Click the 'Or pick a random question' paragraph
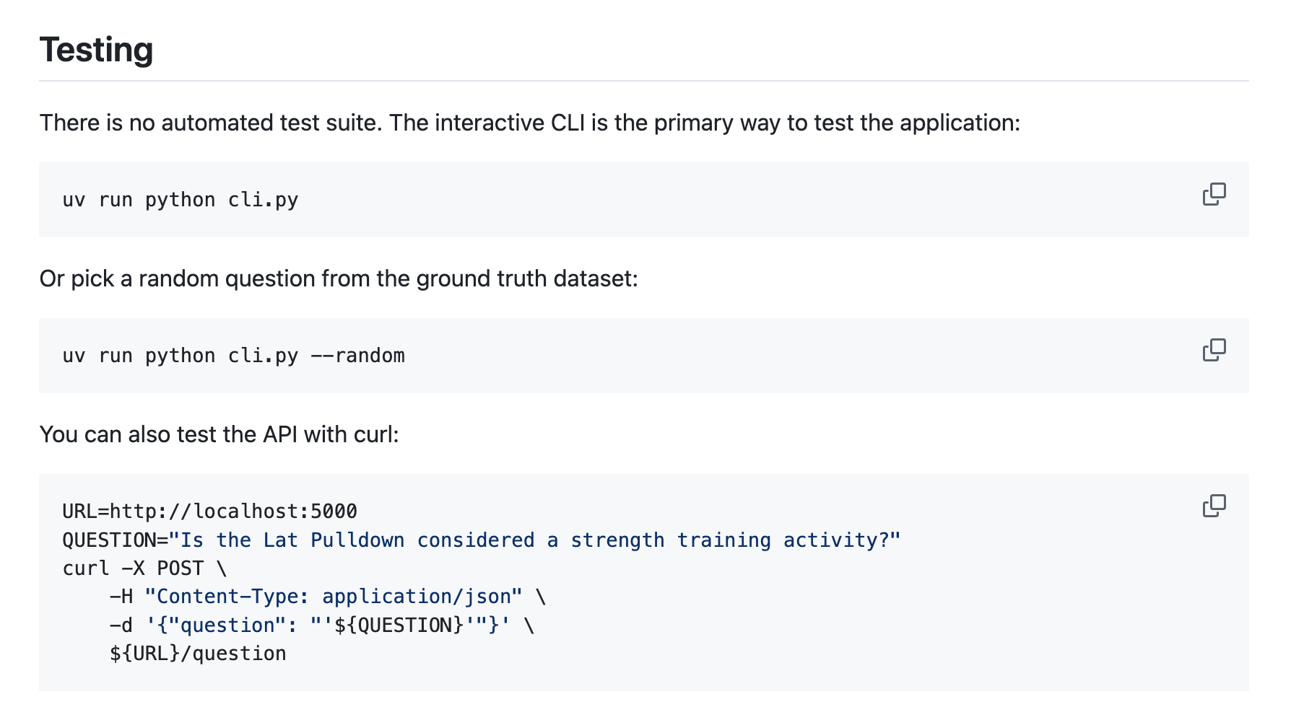 click(x=339, y=278)
